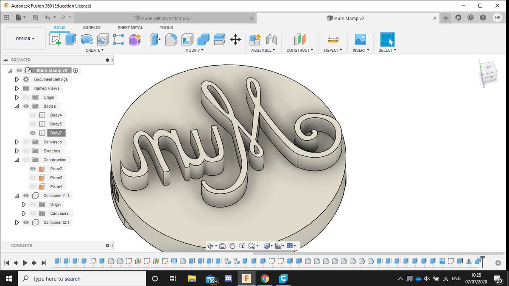The image size is (509, 286).
Task: Jump to the timeline end
Action: 44,263
